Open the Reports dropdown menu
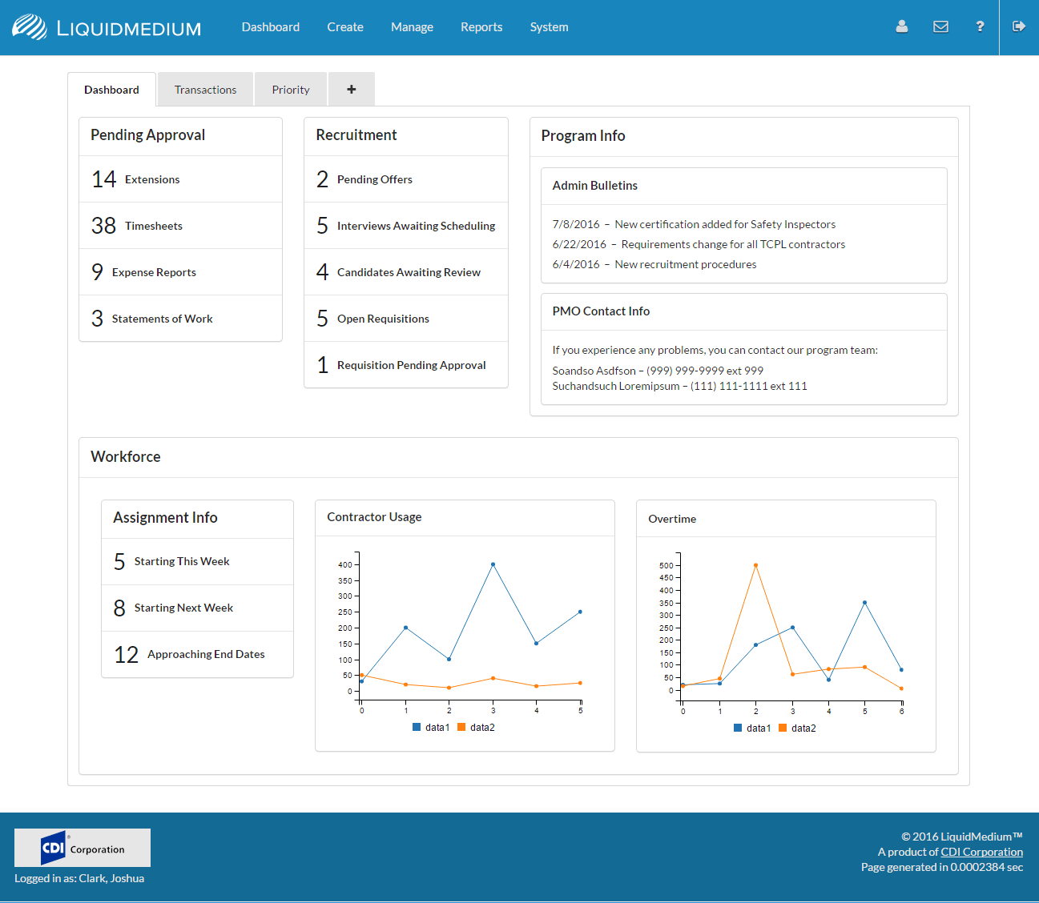The width and height of the screenshot is (1039, 903). click(x=481, y=27)
